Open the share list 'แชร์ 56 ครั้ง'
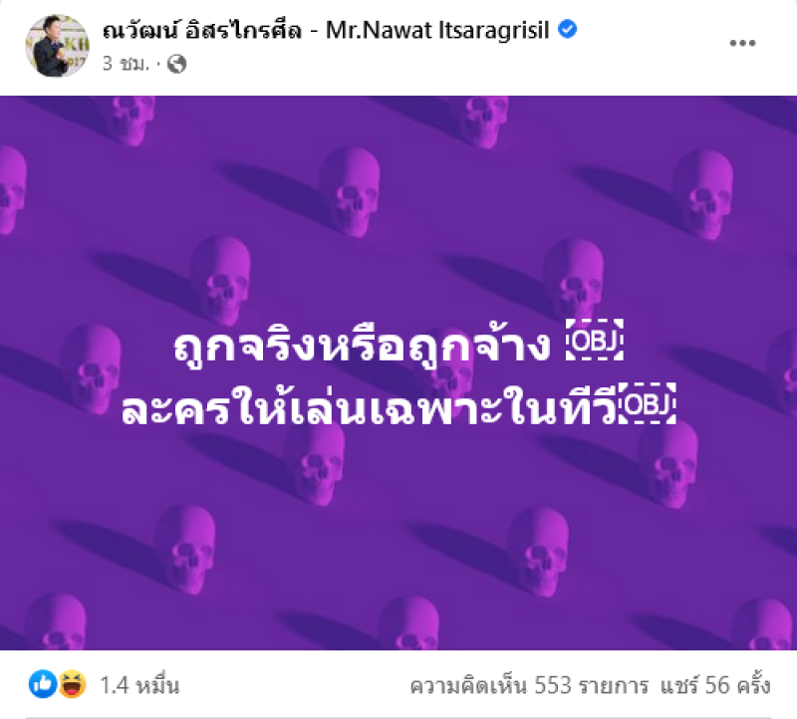Viewport: 797px width, 719px height. click(715, 685)
